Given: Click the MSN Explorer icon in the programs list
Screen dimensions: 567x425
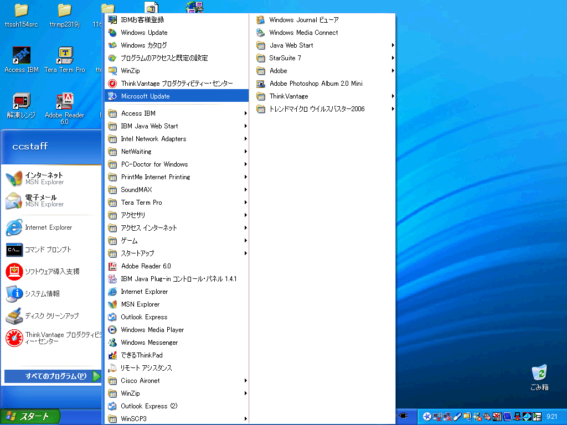Looking at the screenshot, I should tap(112, 304).
